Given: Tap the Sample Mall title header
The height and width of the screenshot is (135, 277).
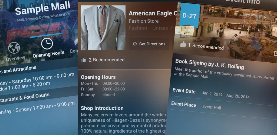Looking at the screenshot, I should coord(42,8).
